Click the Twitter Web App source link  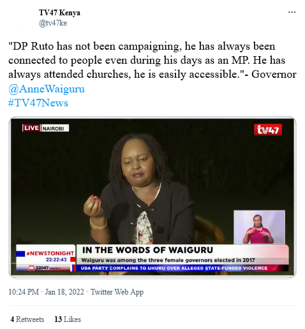click(x=117, y=292)
